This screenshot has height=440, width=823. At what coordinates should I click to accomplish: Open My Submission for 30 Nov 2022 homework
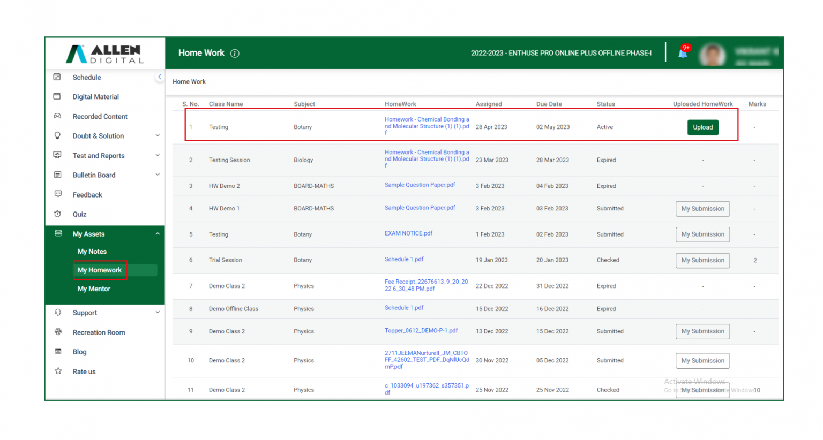[702, 361]
